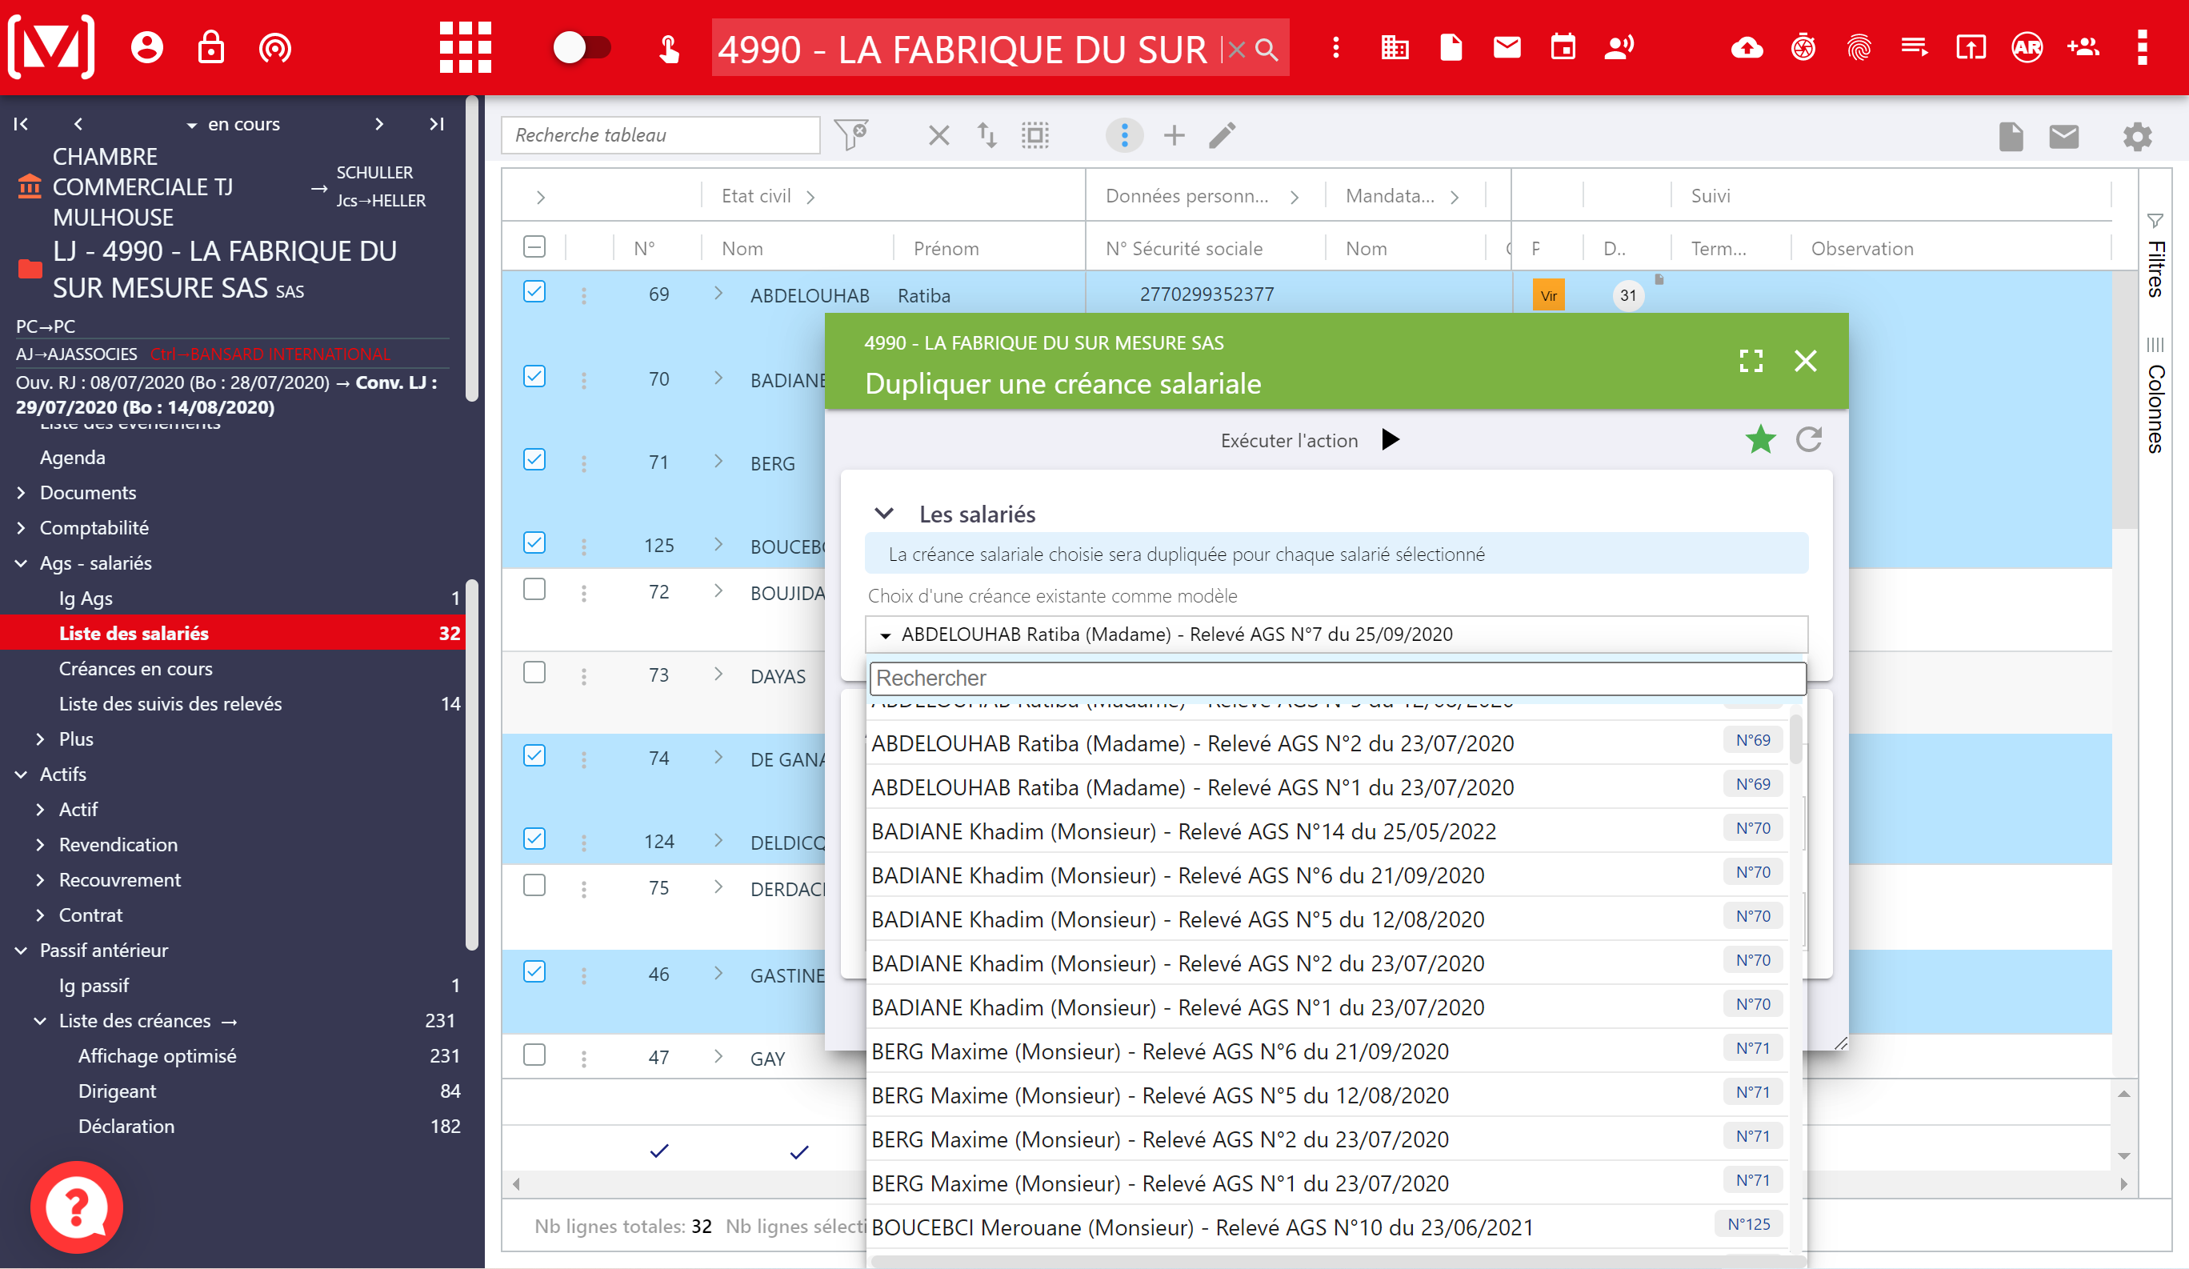
Task: Open the mail icon in red header
Action: click(1507, 47)
